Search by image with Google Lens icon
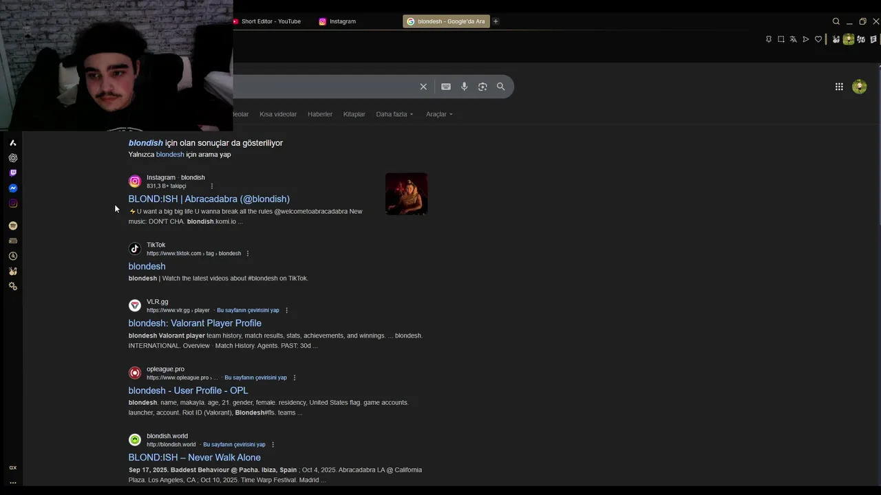This screenshot has width=881, height=495. point(482,87)
